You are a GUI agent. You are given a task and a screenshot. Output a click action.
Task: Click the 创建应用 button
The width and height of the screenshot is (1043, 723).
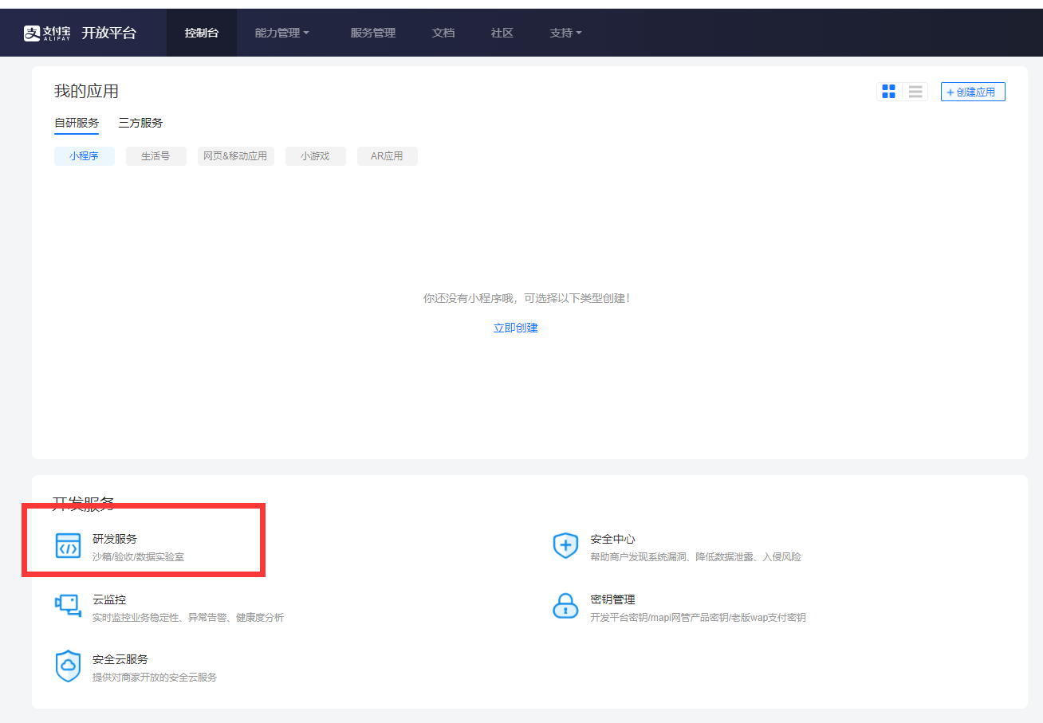973,92
